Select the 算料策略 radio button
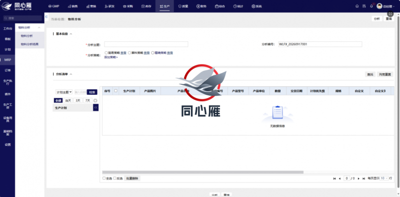400x197 pixels. coord(129,53)
